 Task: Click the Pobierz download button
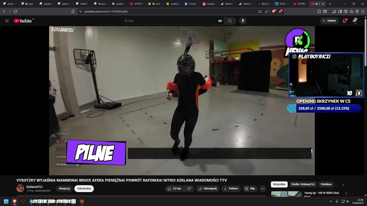click(231, 189)
